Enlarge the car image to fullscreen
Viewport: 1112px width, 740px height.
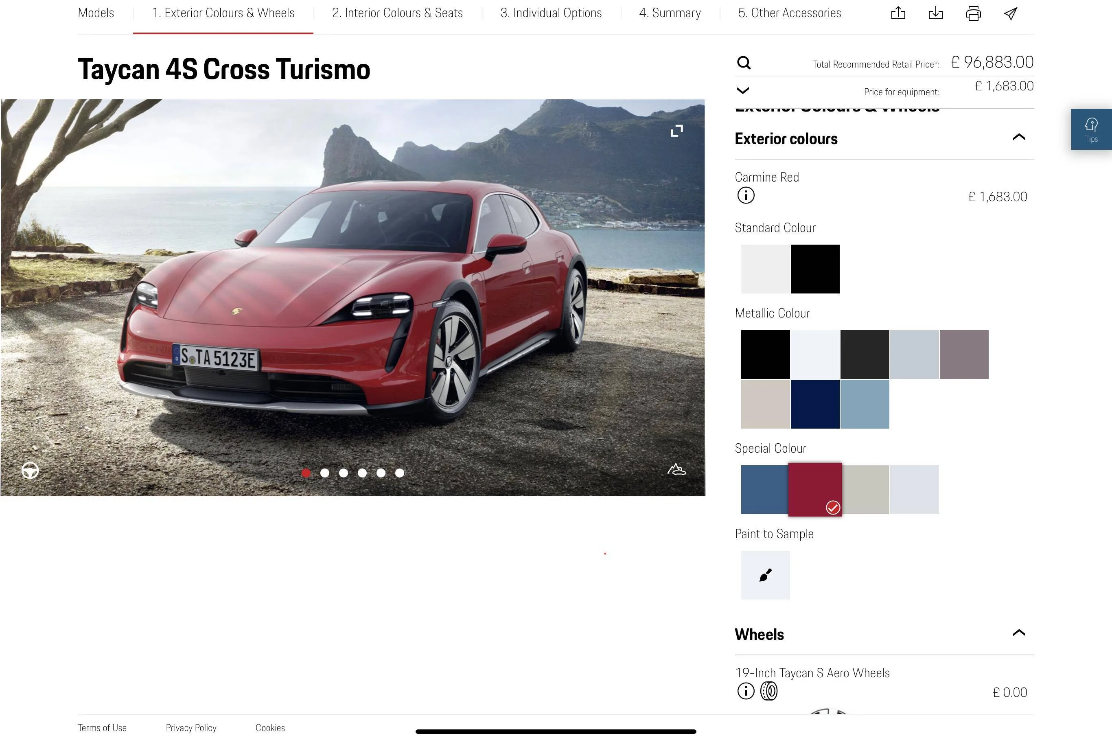point(676,131)
